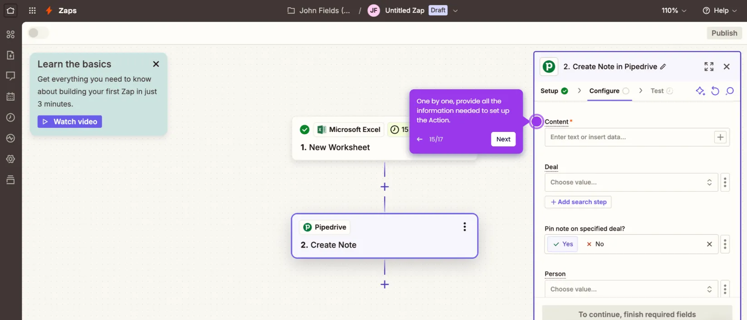Open the apps grid launcher
The image size is (747, 320).
point(32,10)
